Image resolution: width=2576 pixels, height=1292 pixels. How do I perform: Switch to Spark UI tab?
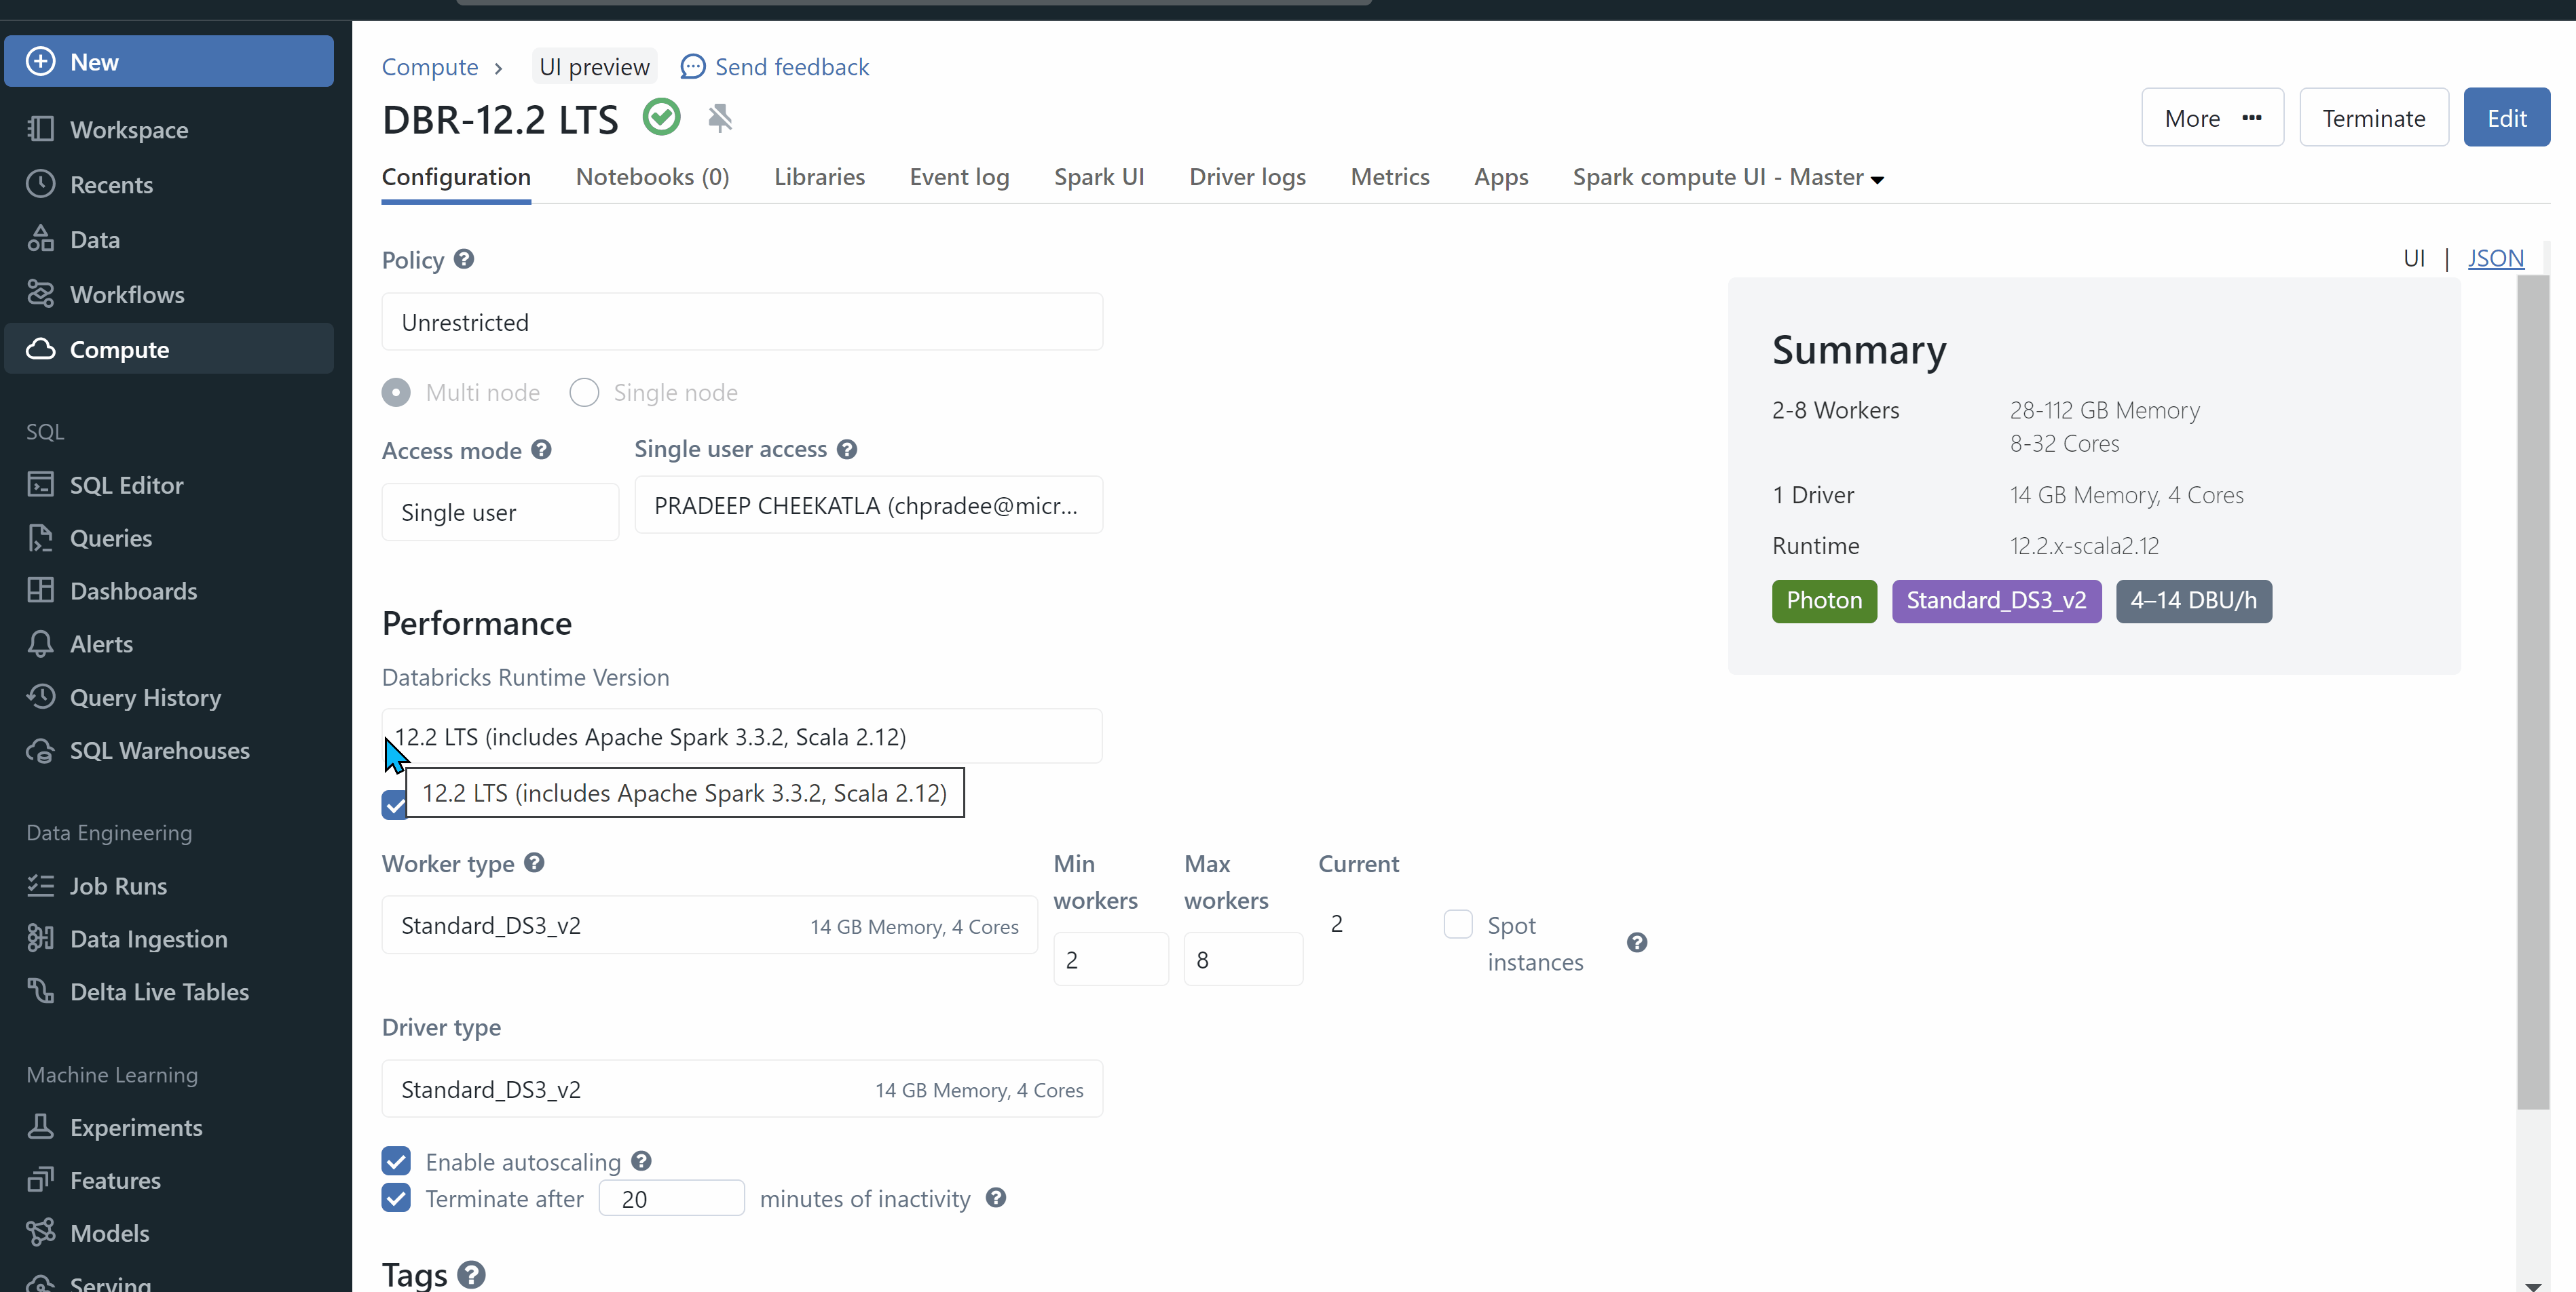[x=1099, y=177]
